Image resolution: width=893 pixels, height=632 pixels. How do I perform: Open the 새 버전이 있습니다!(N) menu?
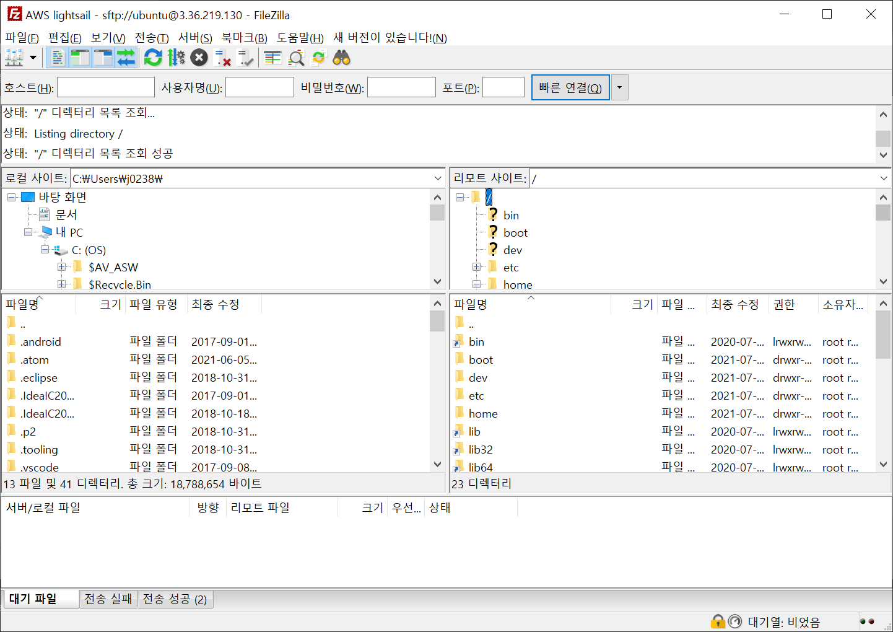[390, 38]
